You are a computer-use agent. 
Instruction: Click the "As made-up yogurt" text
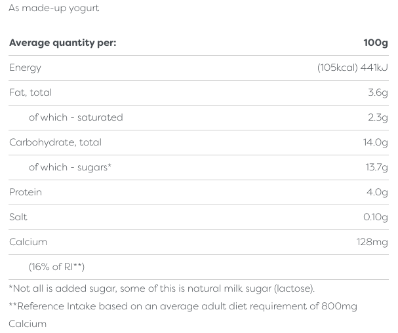coord(54,9)
